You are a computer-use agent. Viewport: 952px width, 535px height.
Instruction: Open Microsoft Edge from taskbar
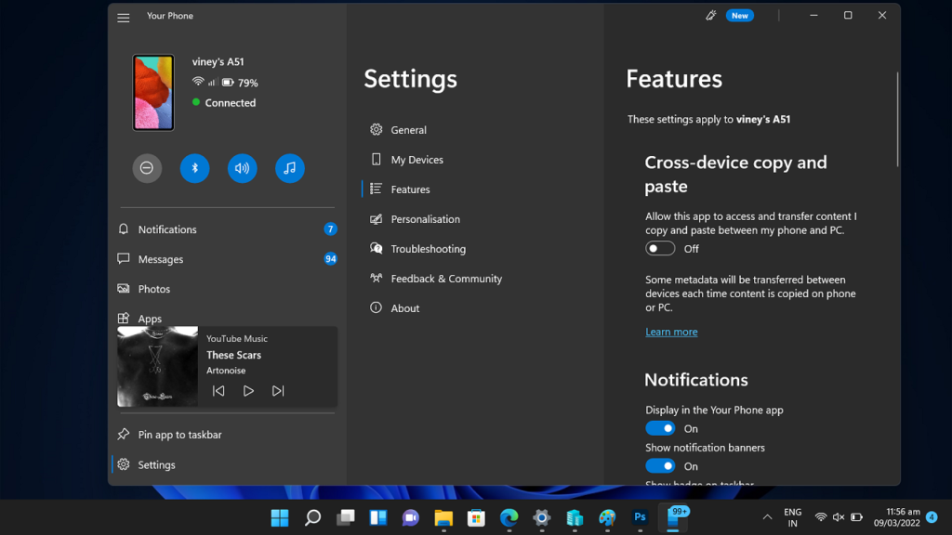click(x=509, y=517)
